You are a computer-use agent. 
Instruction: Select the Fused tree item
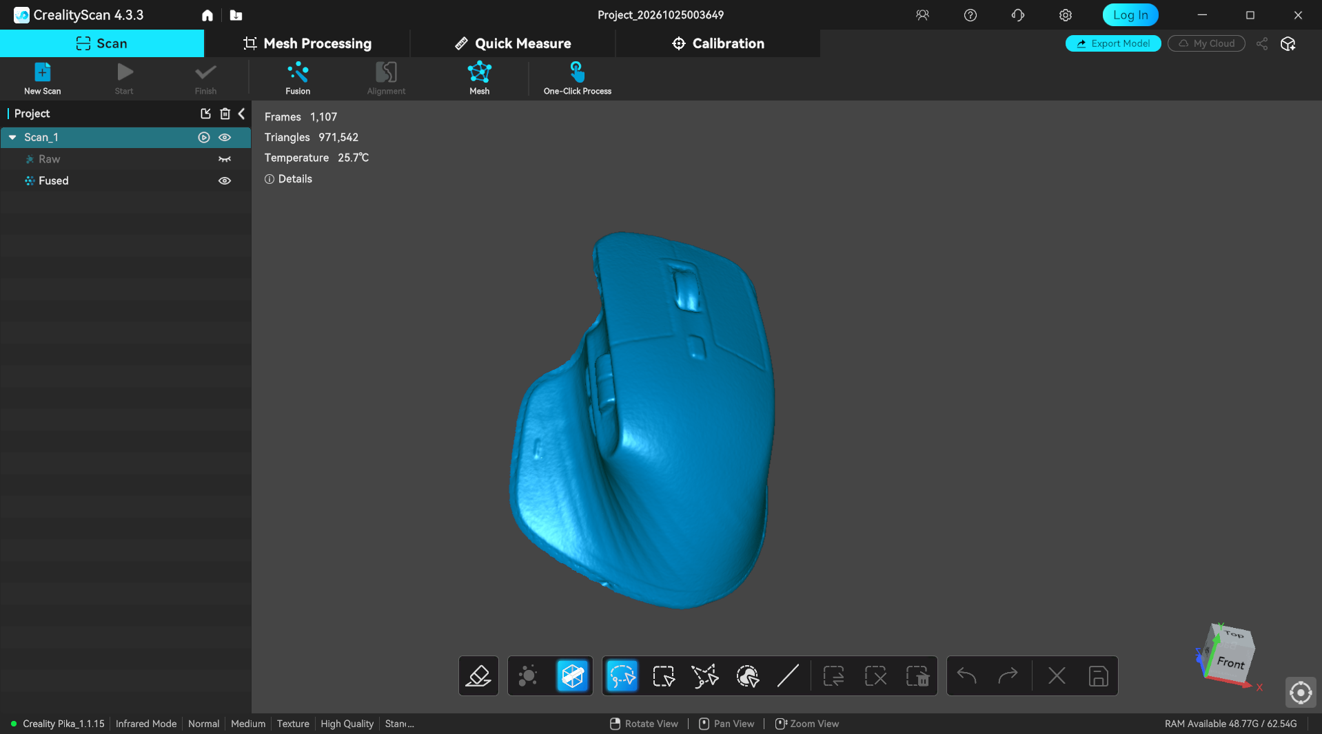125,181
